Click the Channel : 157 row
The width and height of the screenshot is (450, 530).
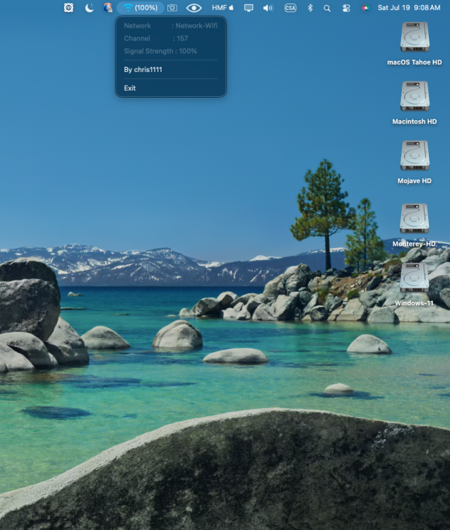(x=171, y=39)
